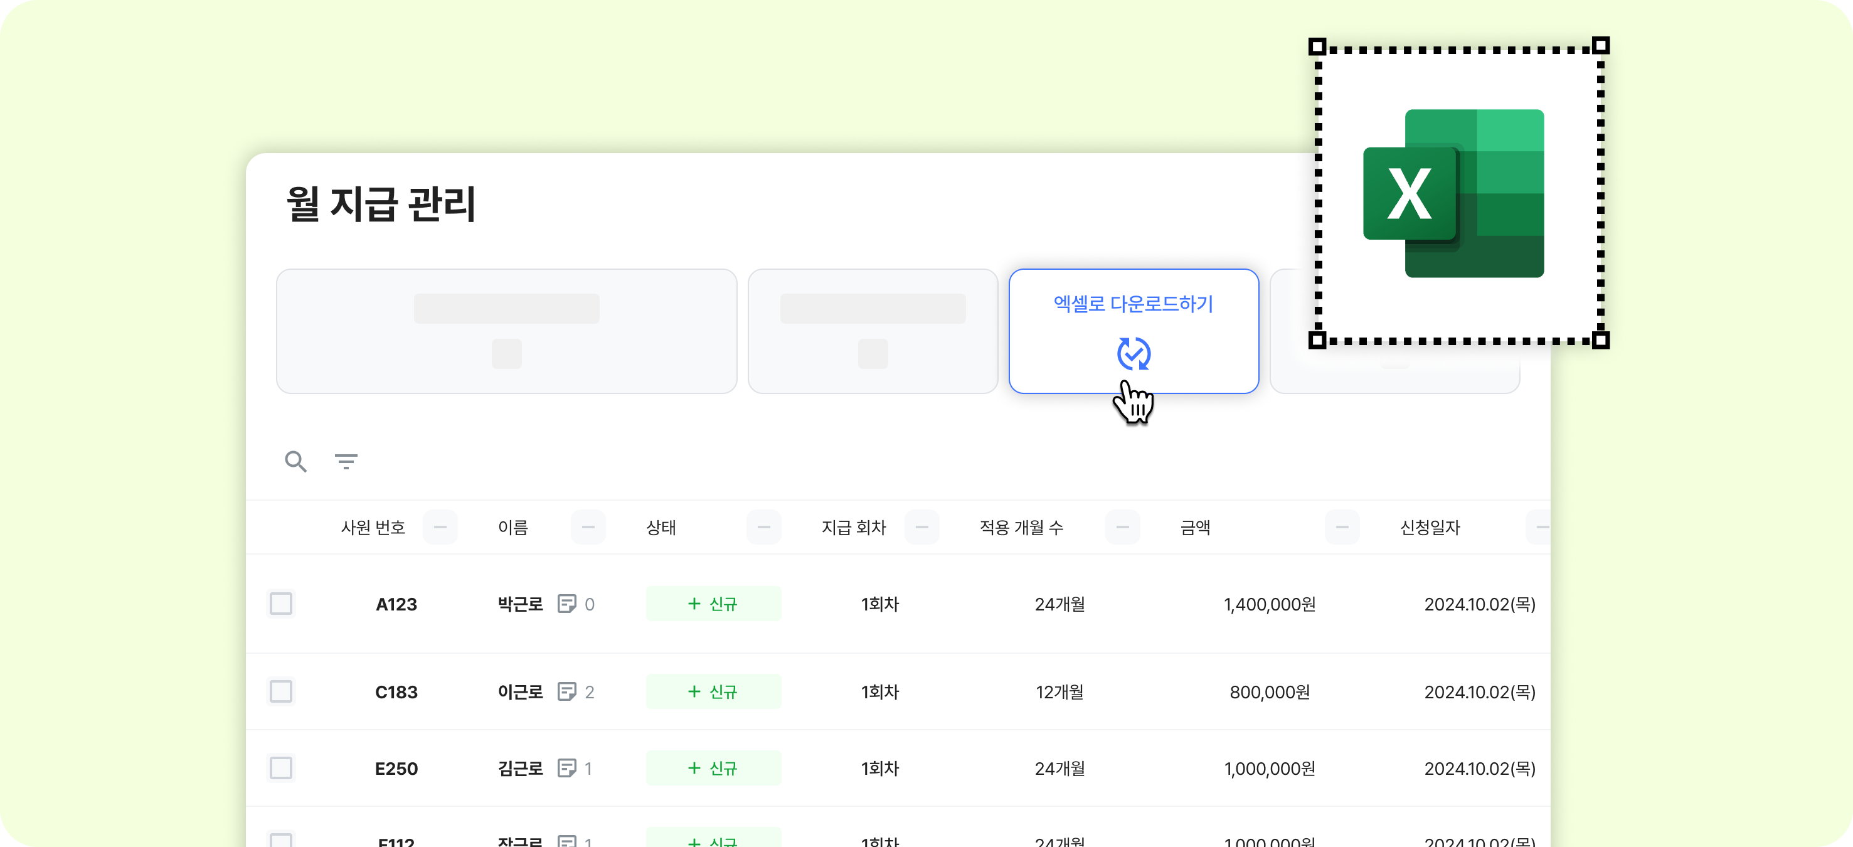The image size is (1853, 847).
Task: Click 엑셀로 다운로드하기 button
Action: pyautogui.click(x=1133, y=304)
